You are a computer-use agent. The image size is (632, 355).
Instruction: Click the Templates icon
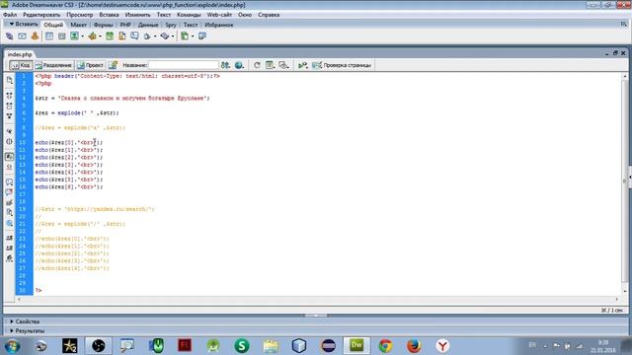click(x=185, y=36)
